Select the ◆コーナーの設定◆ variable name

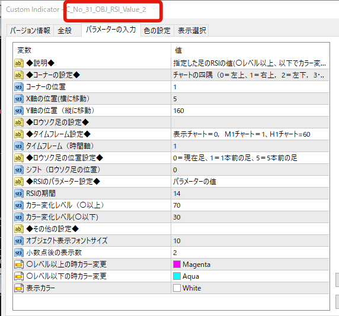coord(53,75)
